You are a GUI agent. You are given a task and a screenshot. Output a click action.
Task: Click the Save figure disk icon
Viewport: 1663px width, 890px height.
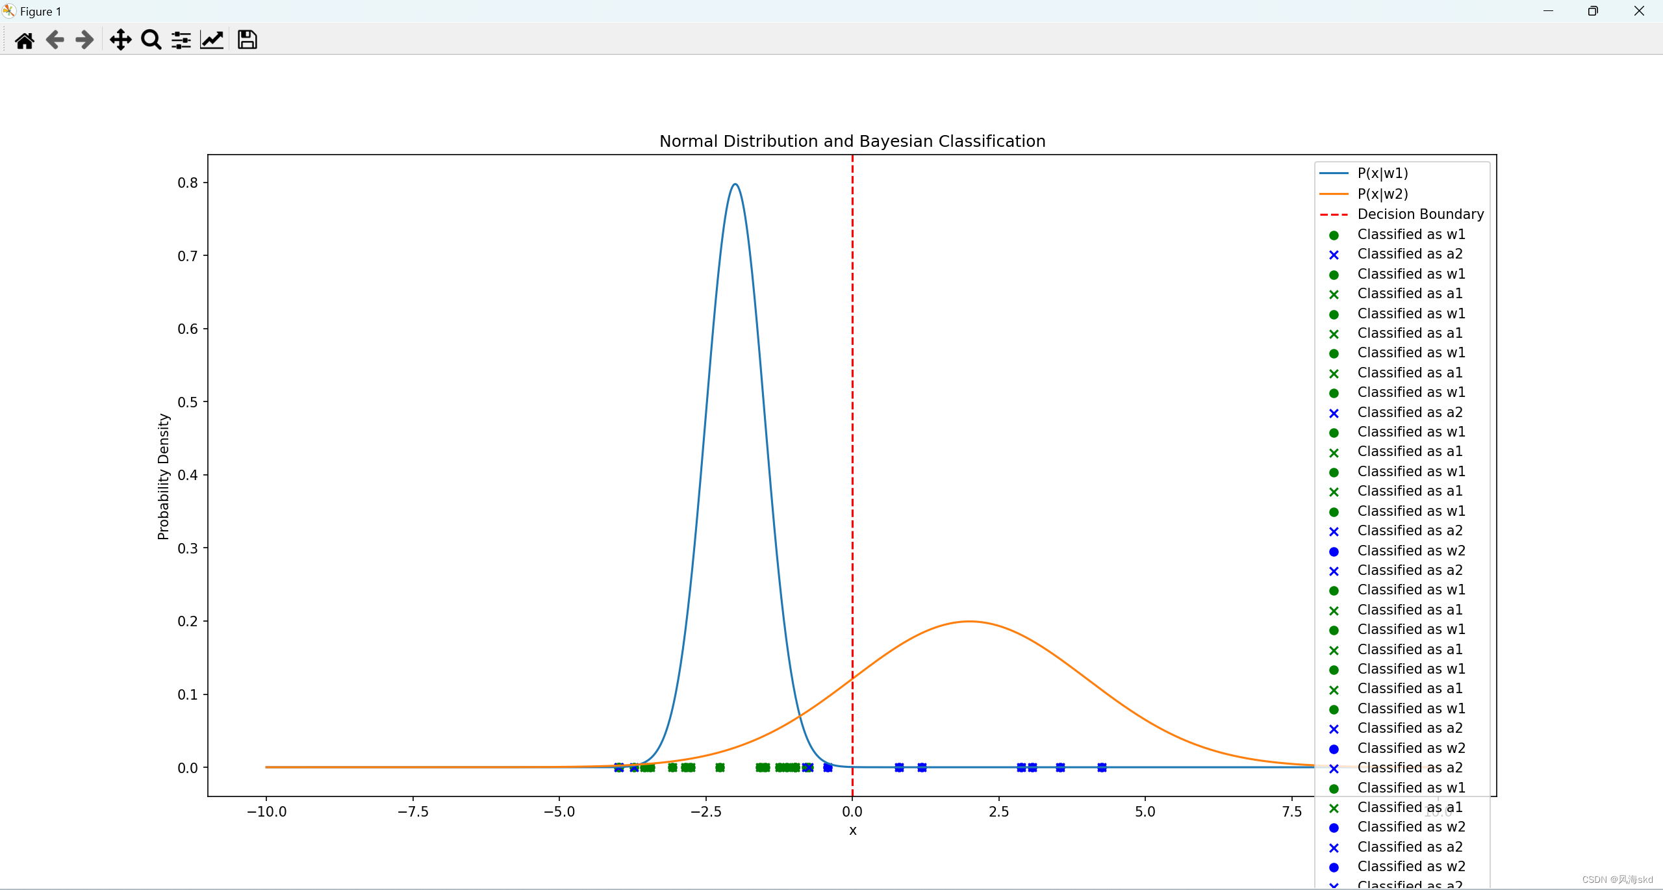[247, 40]
